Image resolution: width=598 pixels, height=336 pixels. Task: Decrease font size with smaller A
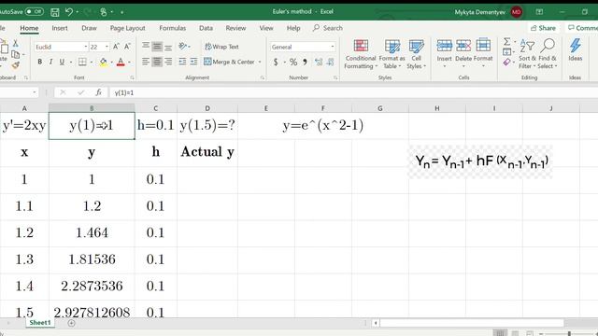[127, 47]
